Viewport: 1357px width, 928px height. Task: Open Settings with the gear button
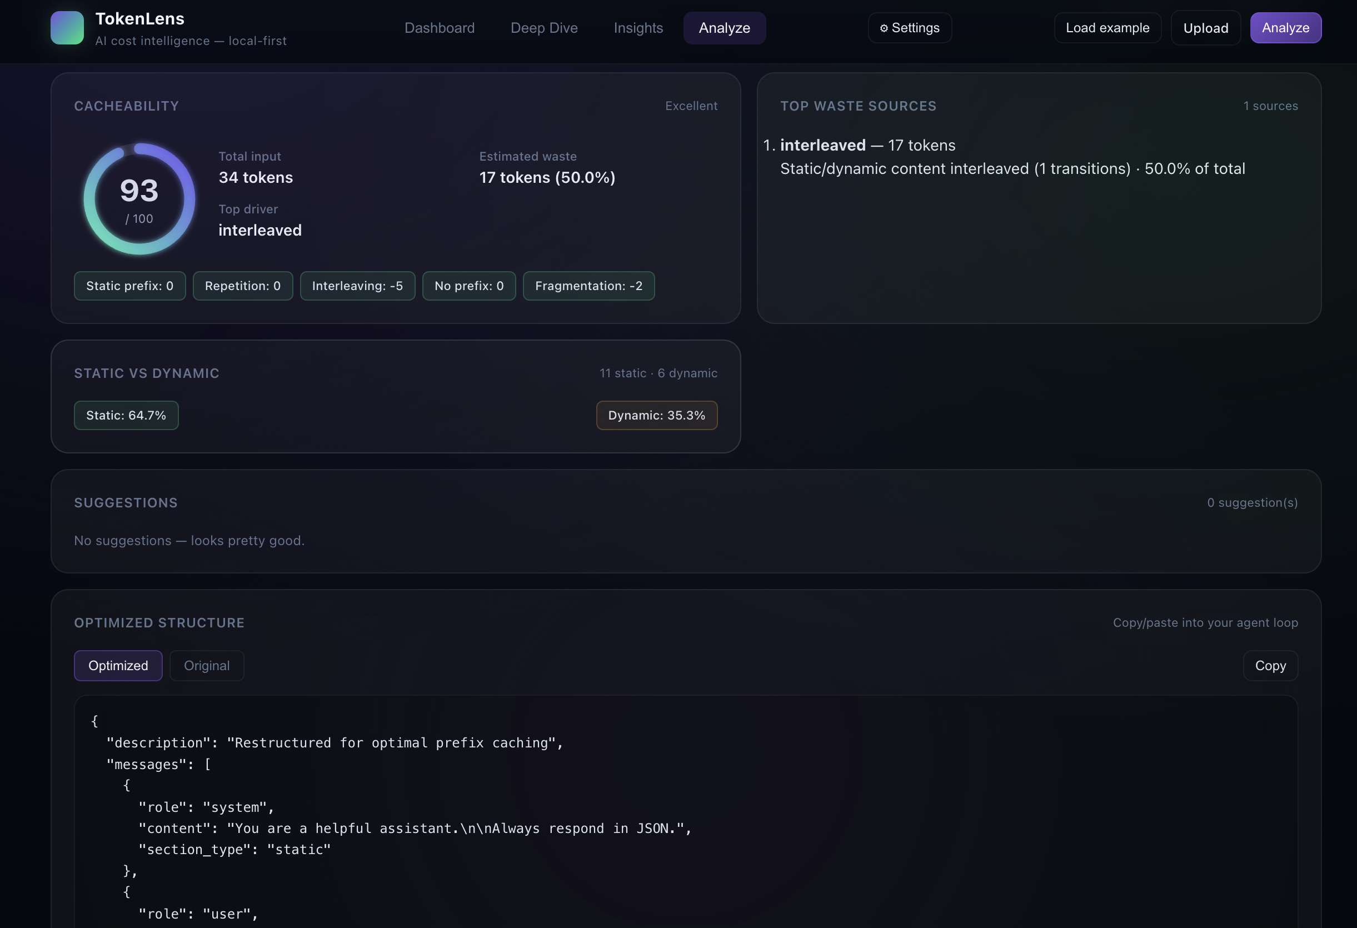[910, 28]
